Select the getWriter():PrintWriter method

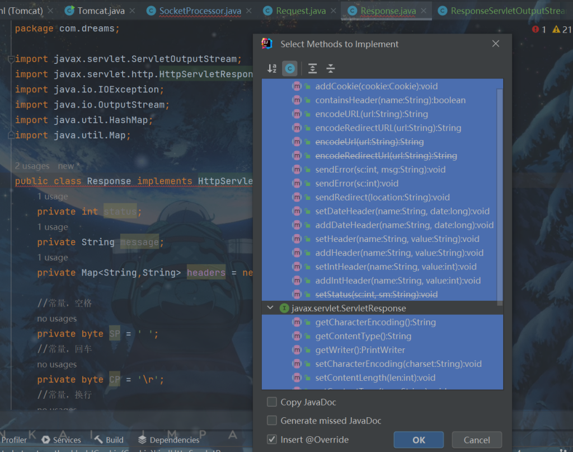pyautogui.click(x=360, y=350)
